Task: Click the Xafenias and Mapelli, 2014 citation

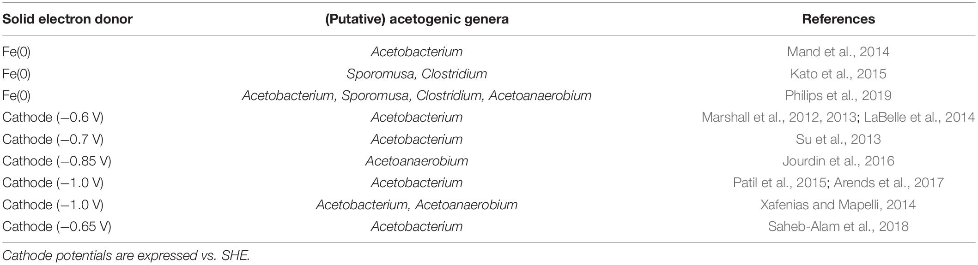Action: (x=838, y=205)
